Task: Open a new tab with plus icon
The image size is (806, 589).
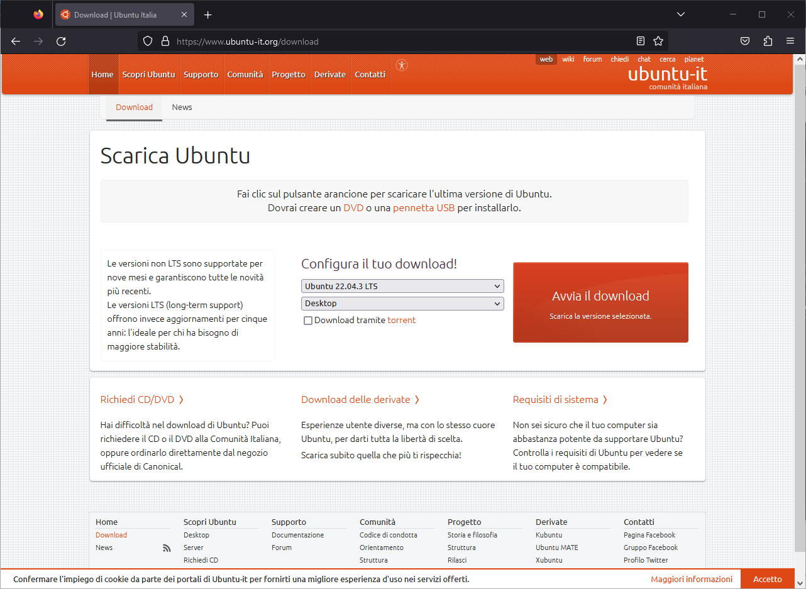Action: pos(208,14)
